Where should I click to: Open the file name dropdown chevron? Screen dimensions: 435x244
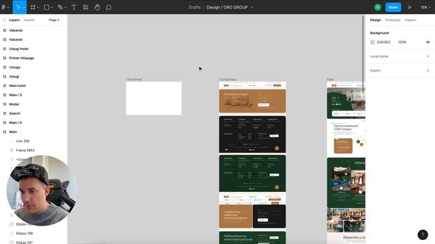[251, 7]
